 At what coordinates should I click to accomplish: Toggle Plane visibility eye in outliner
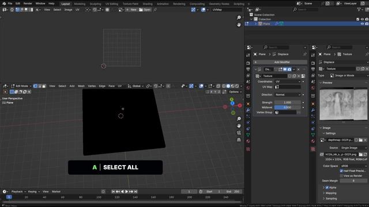pyautogui.click(x=362, y=24)
